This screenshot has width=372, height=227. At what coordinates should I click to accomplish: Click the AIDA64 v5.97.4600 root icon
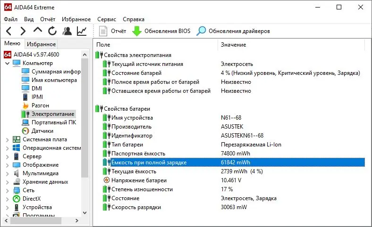8,55
